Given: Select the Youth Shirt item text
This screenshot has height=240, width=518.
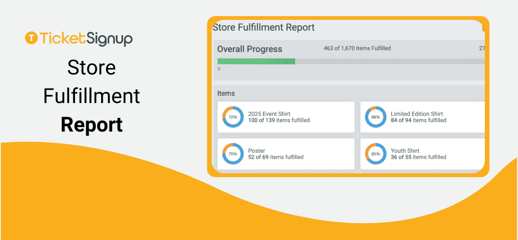Looking at the screenshot, I should 405,151.
